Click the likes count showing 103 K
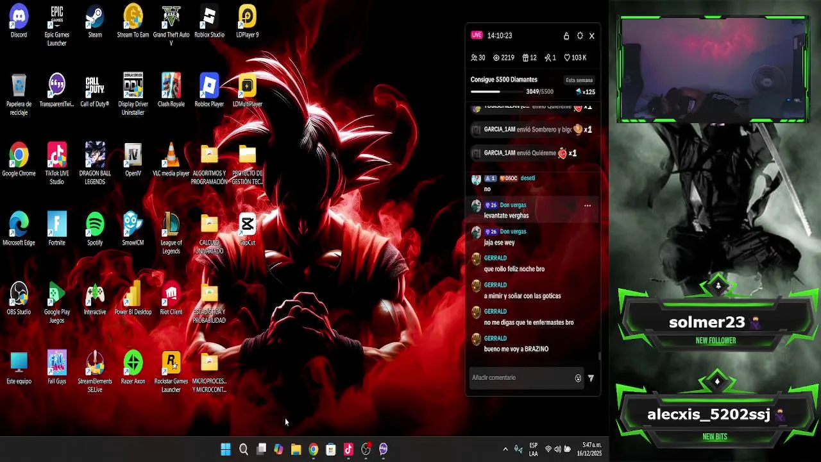 575,58
